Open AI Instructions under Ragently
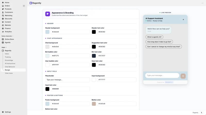Screen dimensions: 206x115 [10, 63]
